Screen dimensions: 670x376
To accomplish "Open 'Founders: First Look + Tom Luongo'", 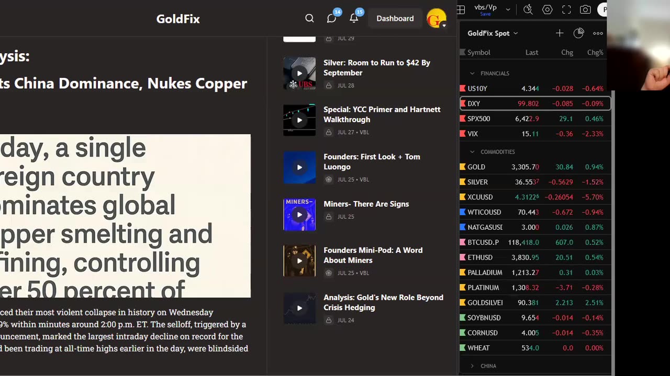I will coord(372,161).
